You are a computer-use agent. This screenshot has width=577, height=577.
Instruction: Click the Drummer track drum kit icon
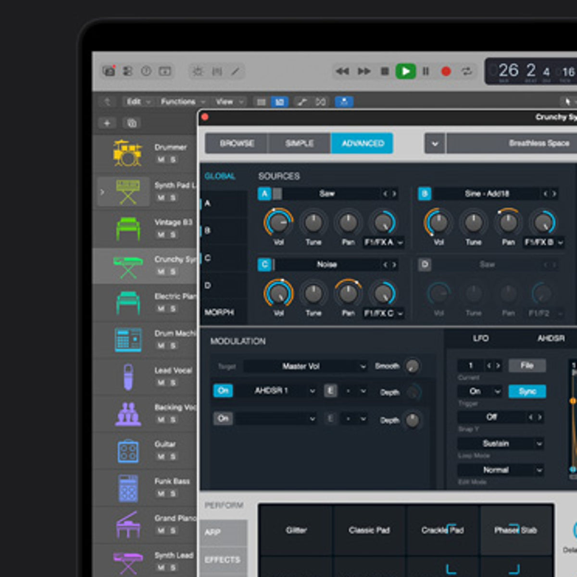pyautogui.click(x=127, y=153)
